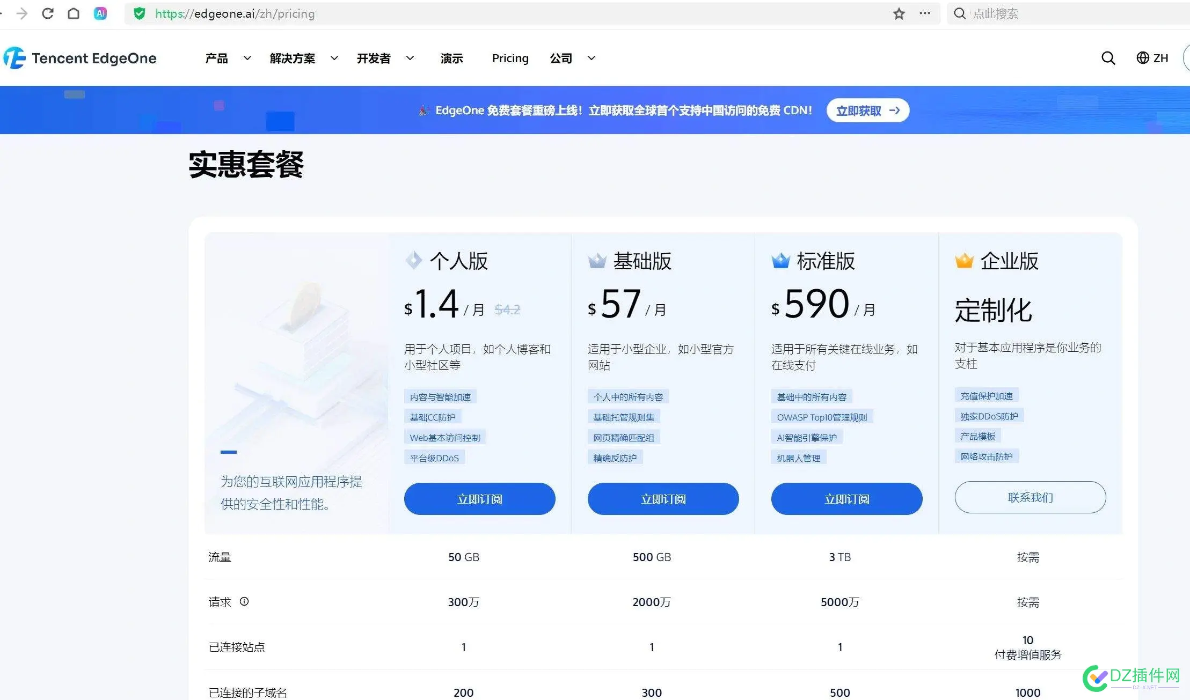Screen dimensions: 1190x700
Task: Open the AI assistant toolbar icon
Action: 100,13
